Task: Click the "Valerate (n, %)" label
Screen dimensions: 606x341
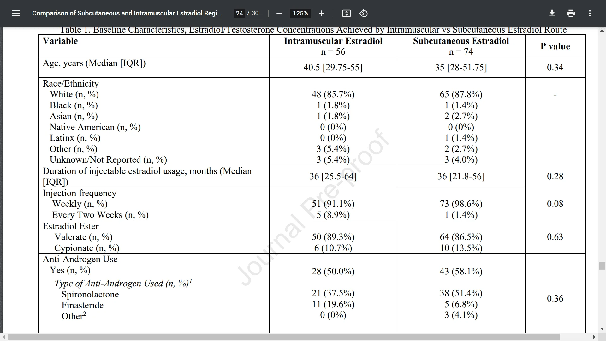Action: 83,237
